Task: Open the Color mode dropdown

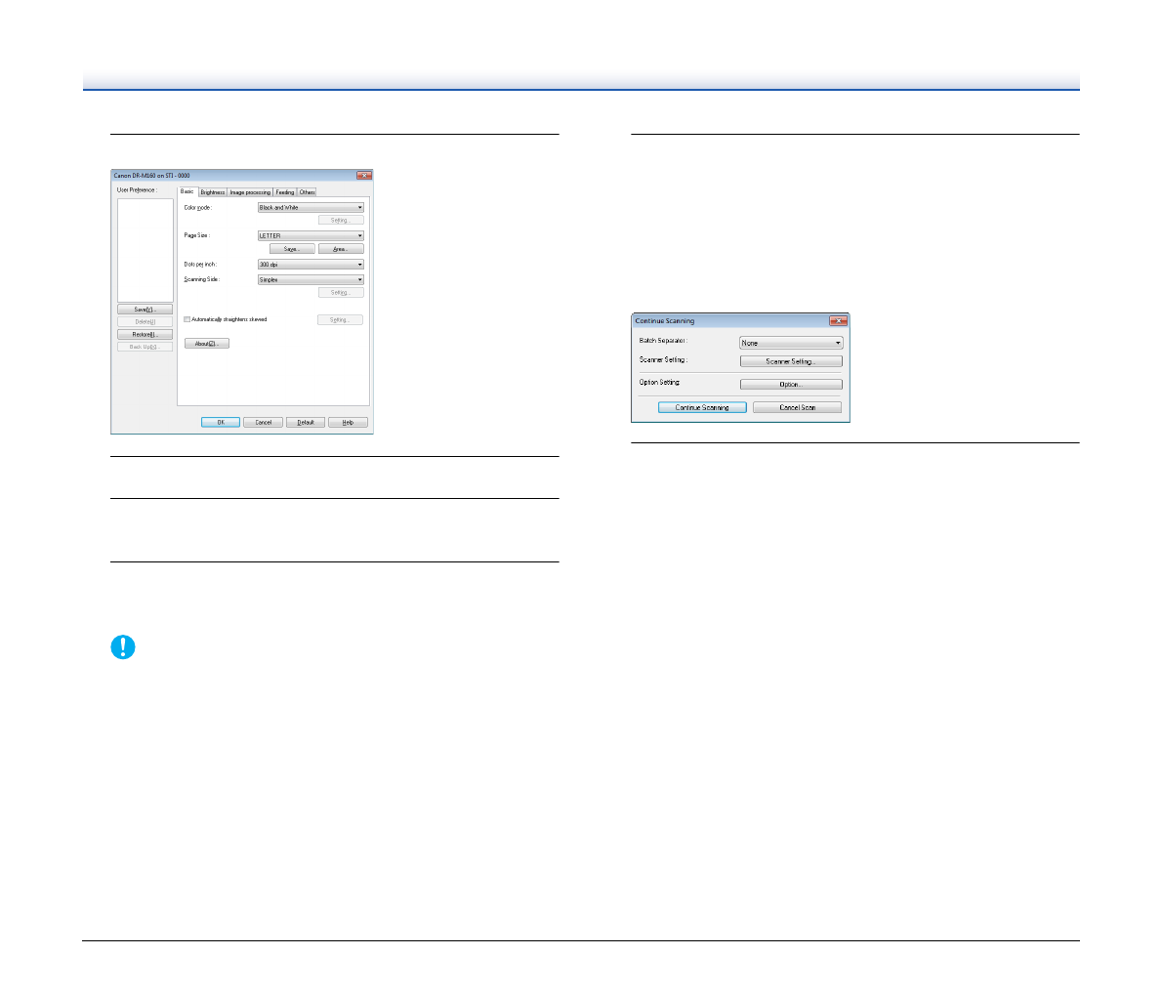Action: pos(311,208)
